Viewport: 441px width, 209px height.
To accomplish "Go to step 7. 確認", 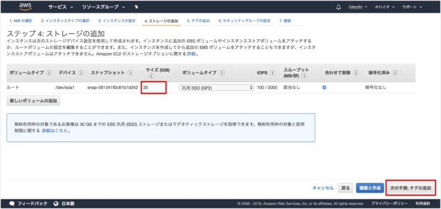I will coord(285,21).
